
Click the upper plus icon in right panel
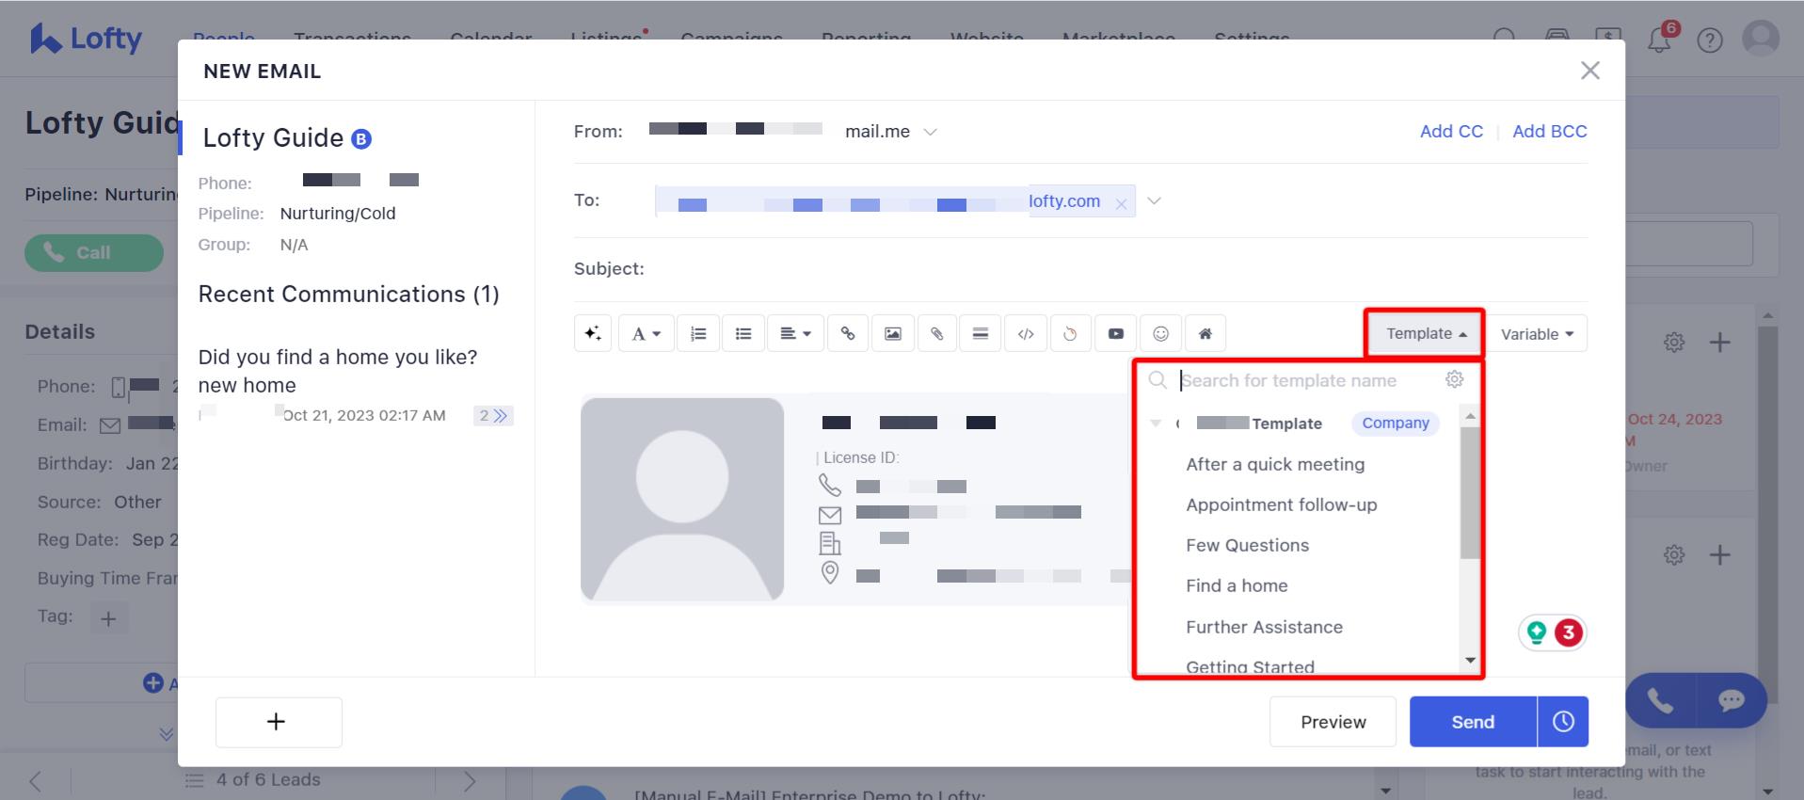(x=1720, y=343)
